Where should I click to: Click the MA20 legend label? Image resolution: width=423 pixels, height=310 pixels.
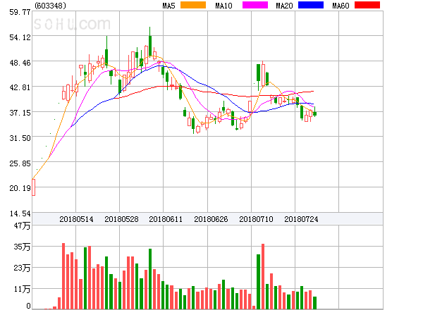[x=284, y=6]
